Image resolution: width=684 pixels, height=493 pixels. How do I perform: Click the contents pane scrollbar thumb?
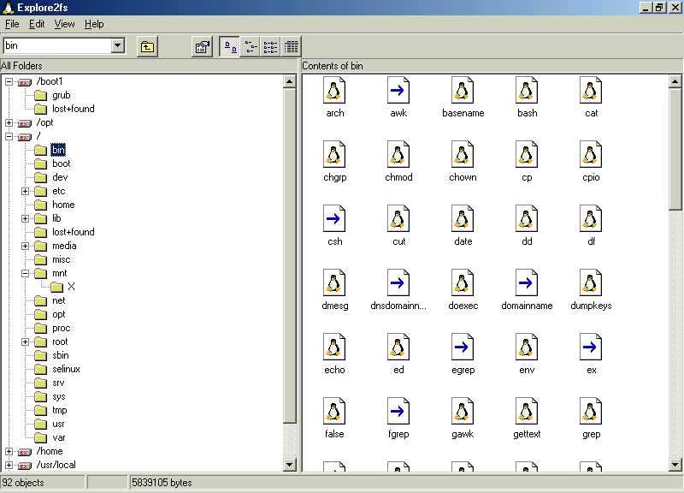click(x=675, y=149)
